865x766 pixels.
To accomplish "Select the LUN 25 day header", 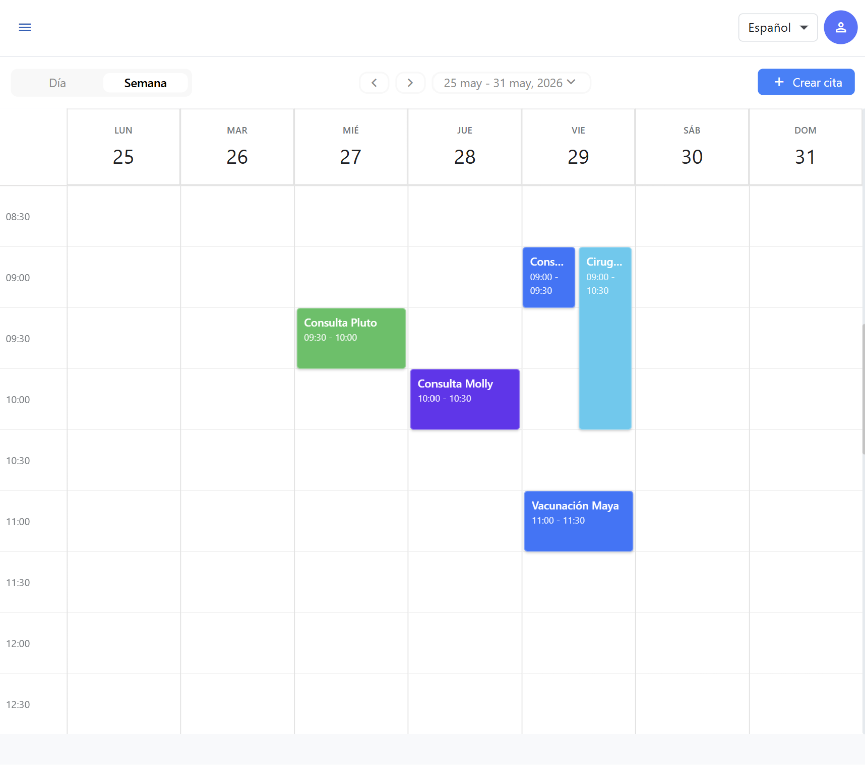I will coord(123,147).
